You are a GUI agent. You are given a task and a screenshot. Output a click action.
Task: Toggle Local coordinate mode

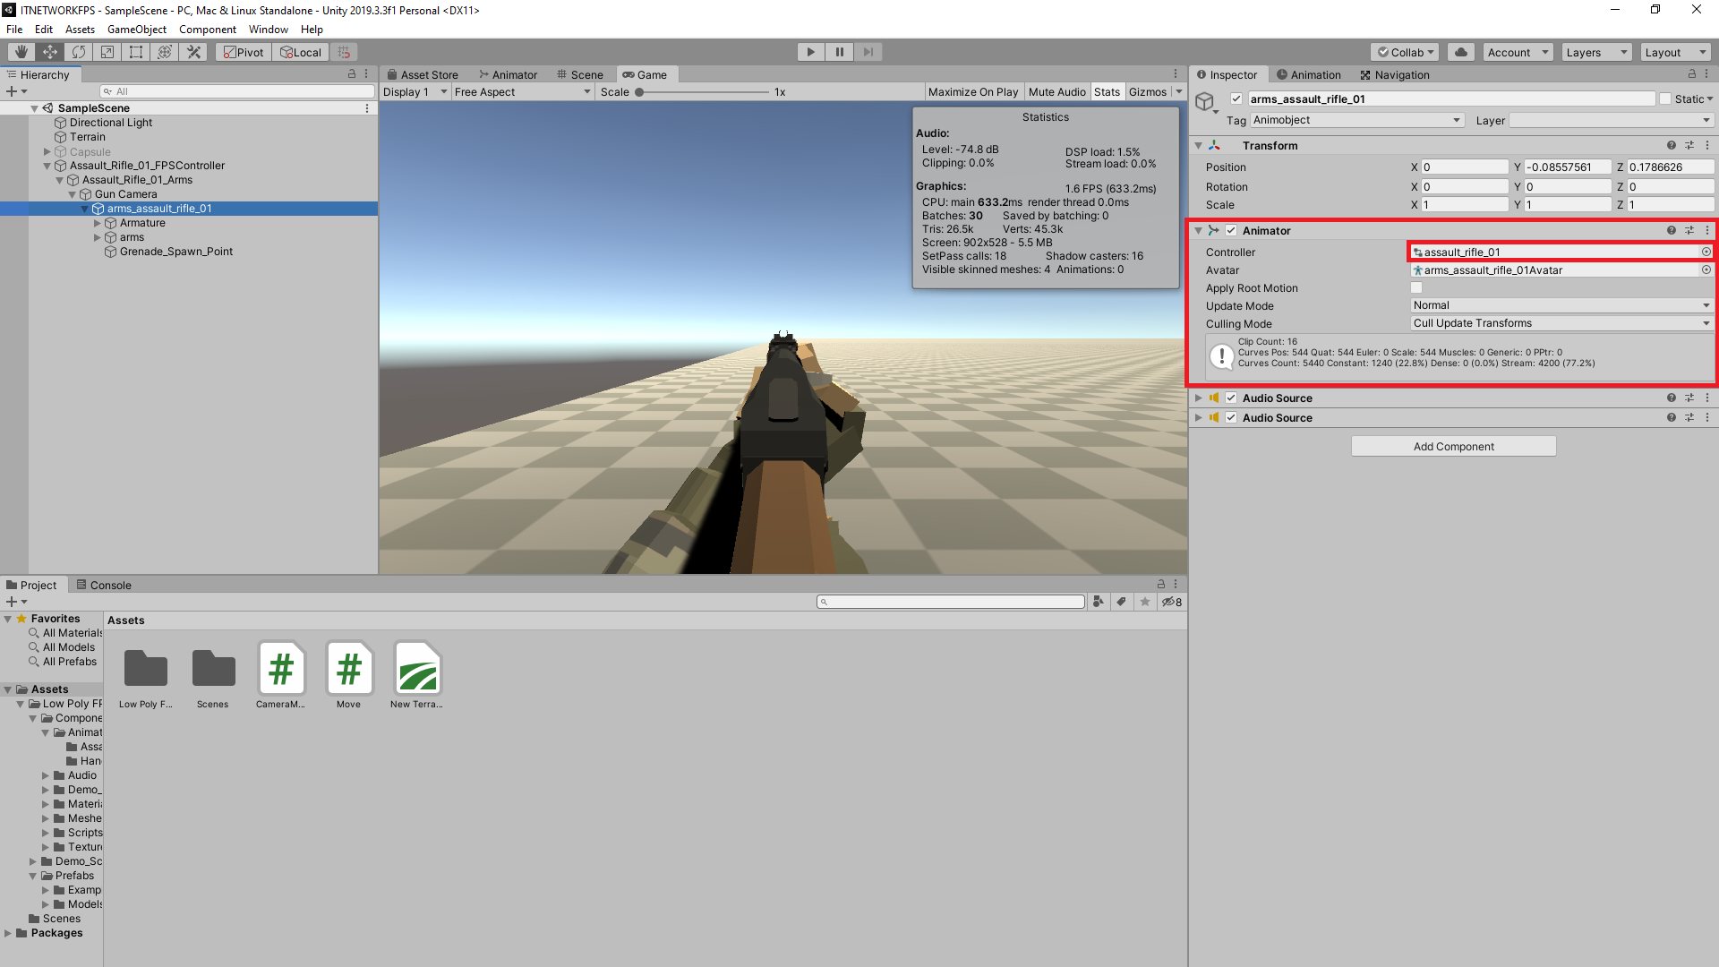300,51
